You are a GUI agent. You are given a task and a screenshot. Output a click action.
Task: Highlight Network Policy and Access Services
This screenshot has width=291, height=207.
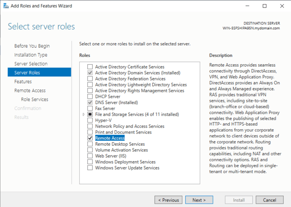(x=130, y=126)
